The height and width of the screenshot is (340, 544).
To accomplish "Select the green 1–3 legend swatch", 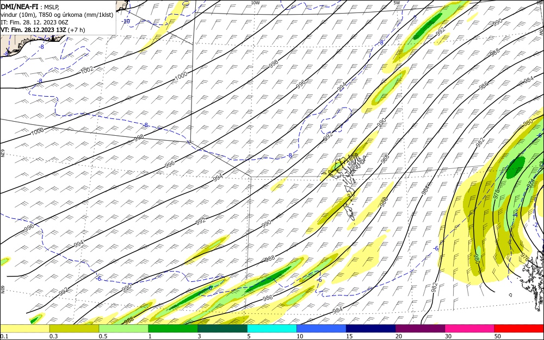I will (173, 329).
